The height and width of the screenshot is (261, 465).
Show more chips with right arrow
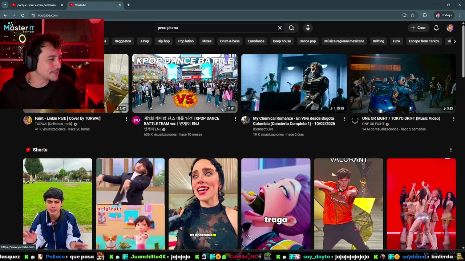pos(454,41)
